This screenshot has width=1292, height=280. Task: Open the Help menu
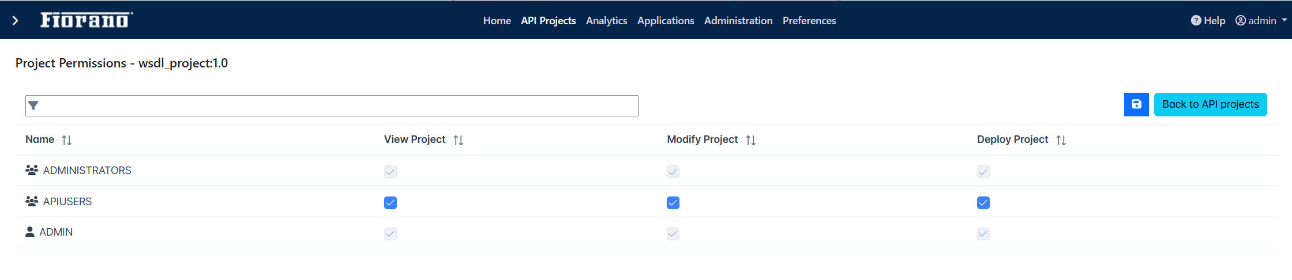click(x=1208, y=21)
